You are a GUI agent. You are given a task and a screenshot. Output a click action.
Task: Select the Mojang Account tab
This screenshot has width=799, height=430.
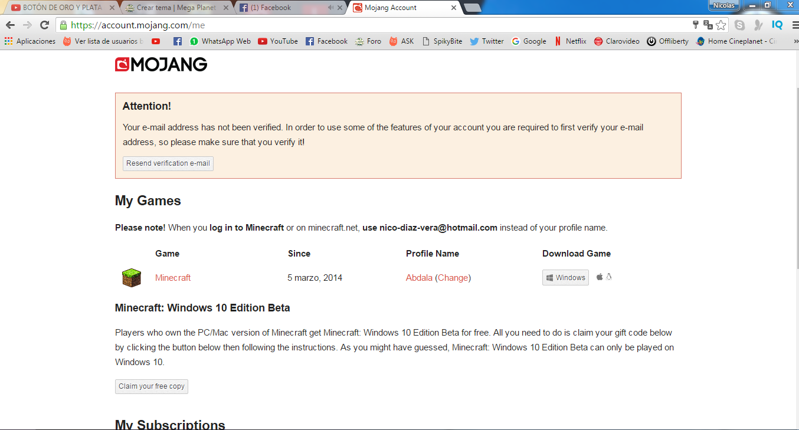click(401, 8)
